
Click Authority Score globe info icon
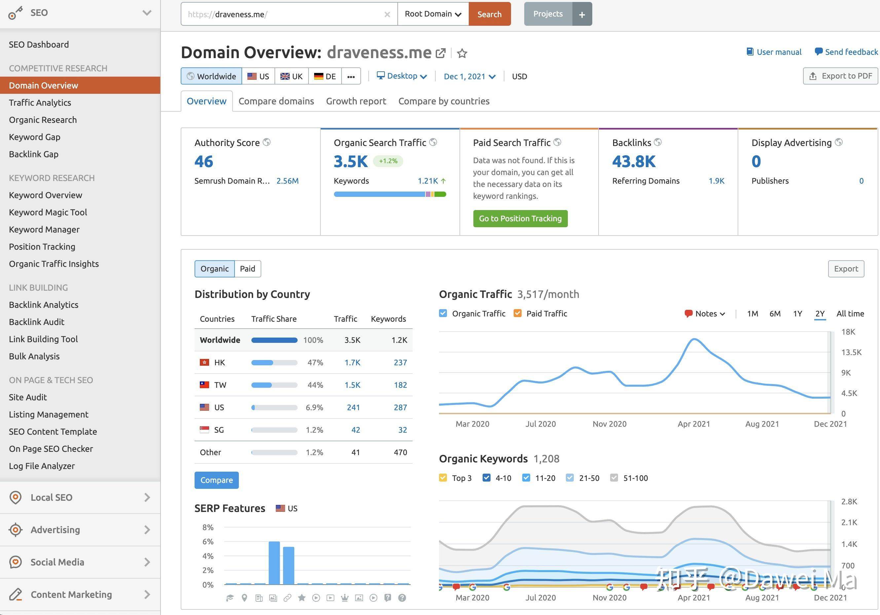267,142
